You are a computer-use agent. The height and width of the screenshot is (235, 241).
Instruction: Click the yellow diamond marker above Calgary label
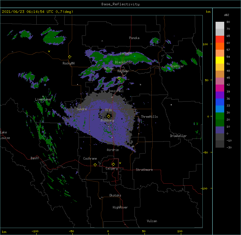coord(113,164)
